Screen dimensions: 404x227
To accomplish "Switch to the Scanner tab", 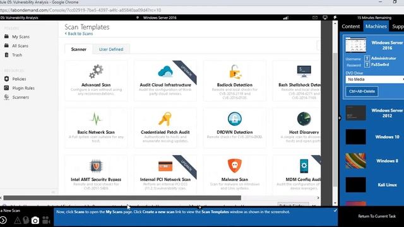I will (78, 49).
